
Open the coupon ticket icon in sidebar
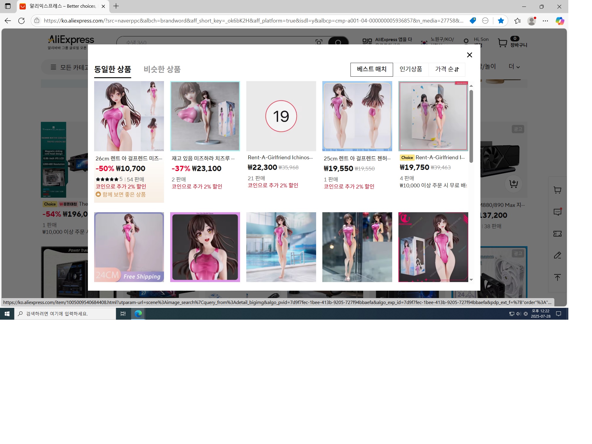point(557,234)
